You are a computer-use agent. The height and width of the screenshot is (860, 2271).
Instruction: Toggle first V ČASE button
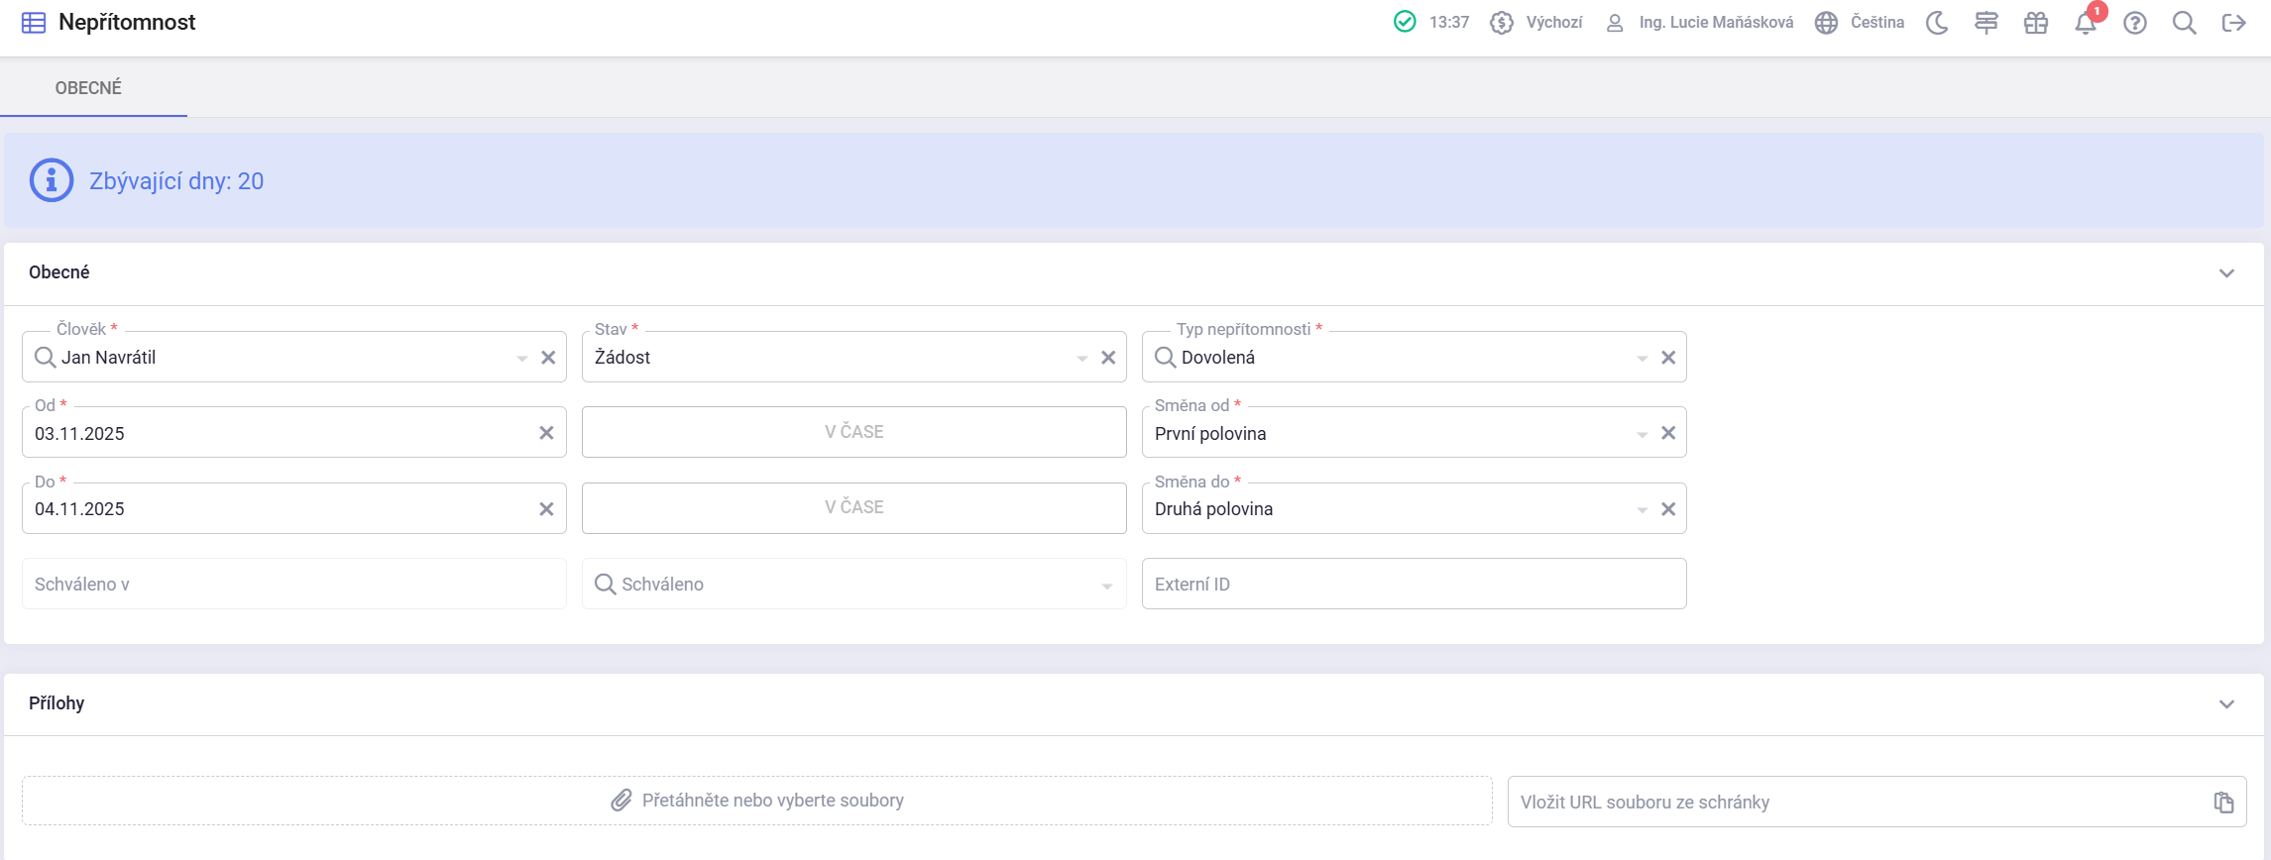click(853, 432)
